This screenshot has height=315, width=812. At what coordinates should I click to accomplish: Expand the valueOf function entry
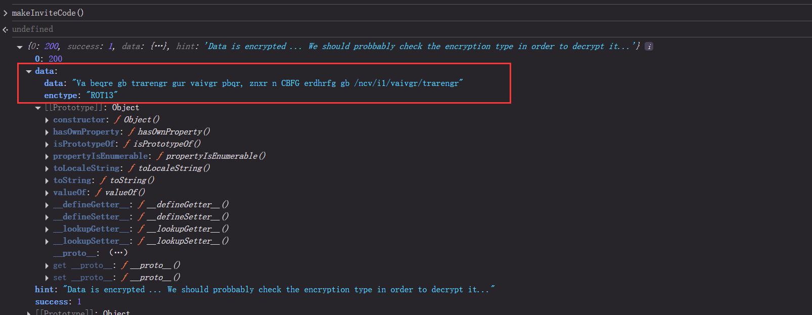click(x=47, y=193)
